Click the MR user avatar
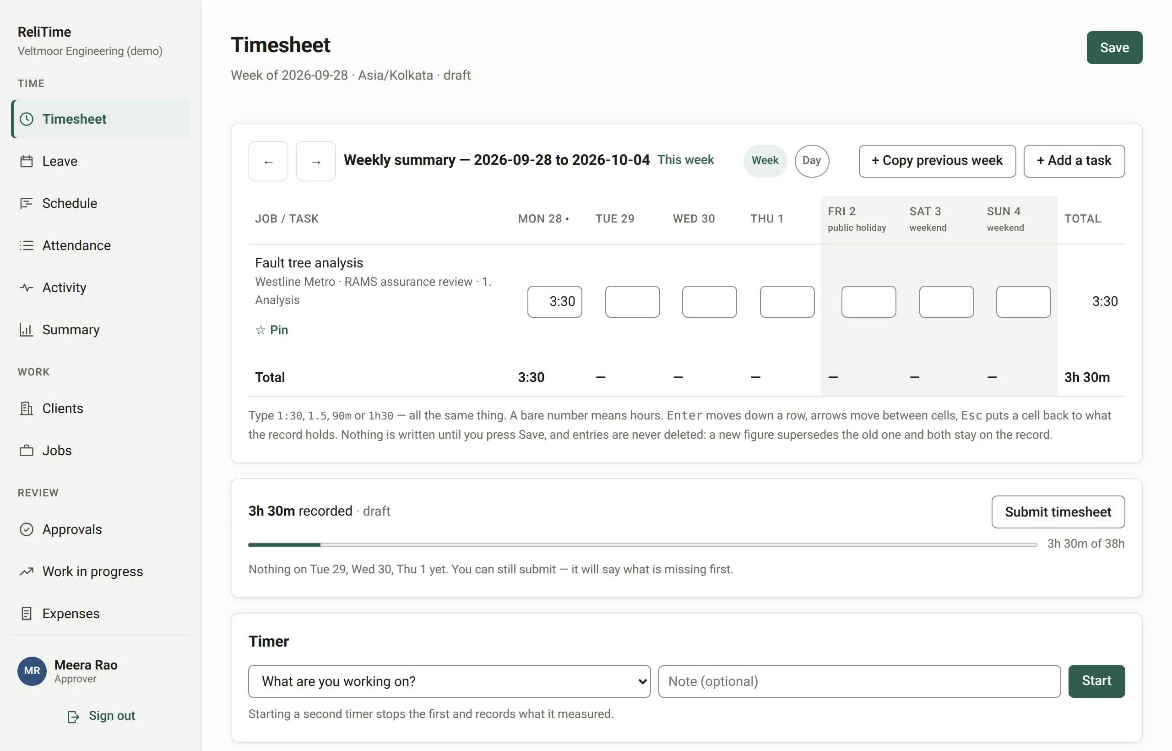The image size is (1172, 751). [x=32, y=671]
